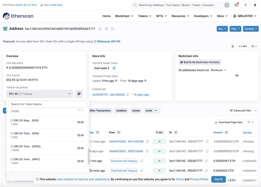Open the $2,016.45 Multichain Portfolio badge
261x187 pixels.
tap(200, 62)
